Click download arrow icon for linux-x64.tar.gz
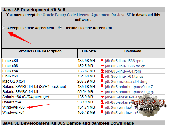 tap(102, 76)
